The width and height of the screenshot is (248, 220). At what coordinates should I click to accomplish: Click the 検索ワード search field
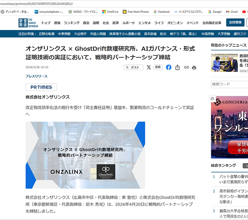229,84
